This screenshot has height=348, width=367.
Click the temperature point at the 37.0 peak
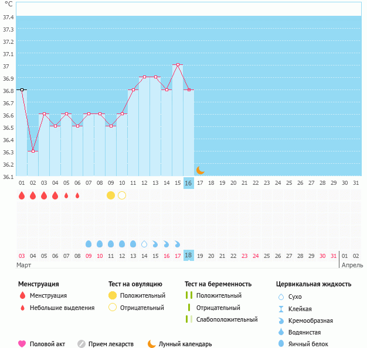point(178,65)
